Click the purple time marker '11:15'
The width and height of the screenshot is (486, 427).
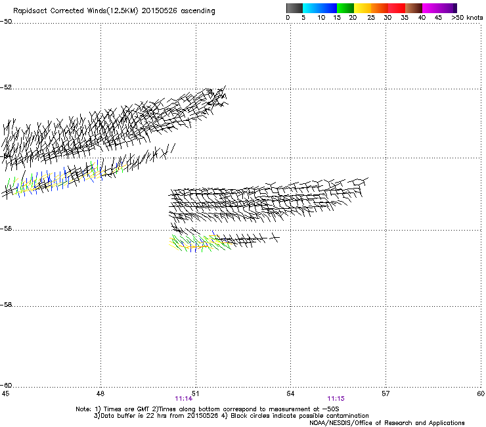pyautogui.click(x=336, y=399)
